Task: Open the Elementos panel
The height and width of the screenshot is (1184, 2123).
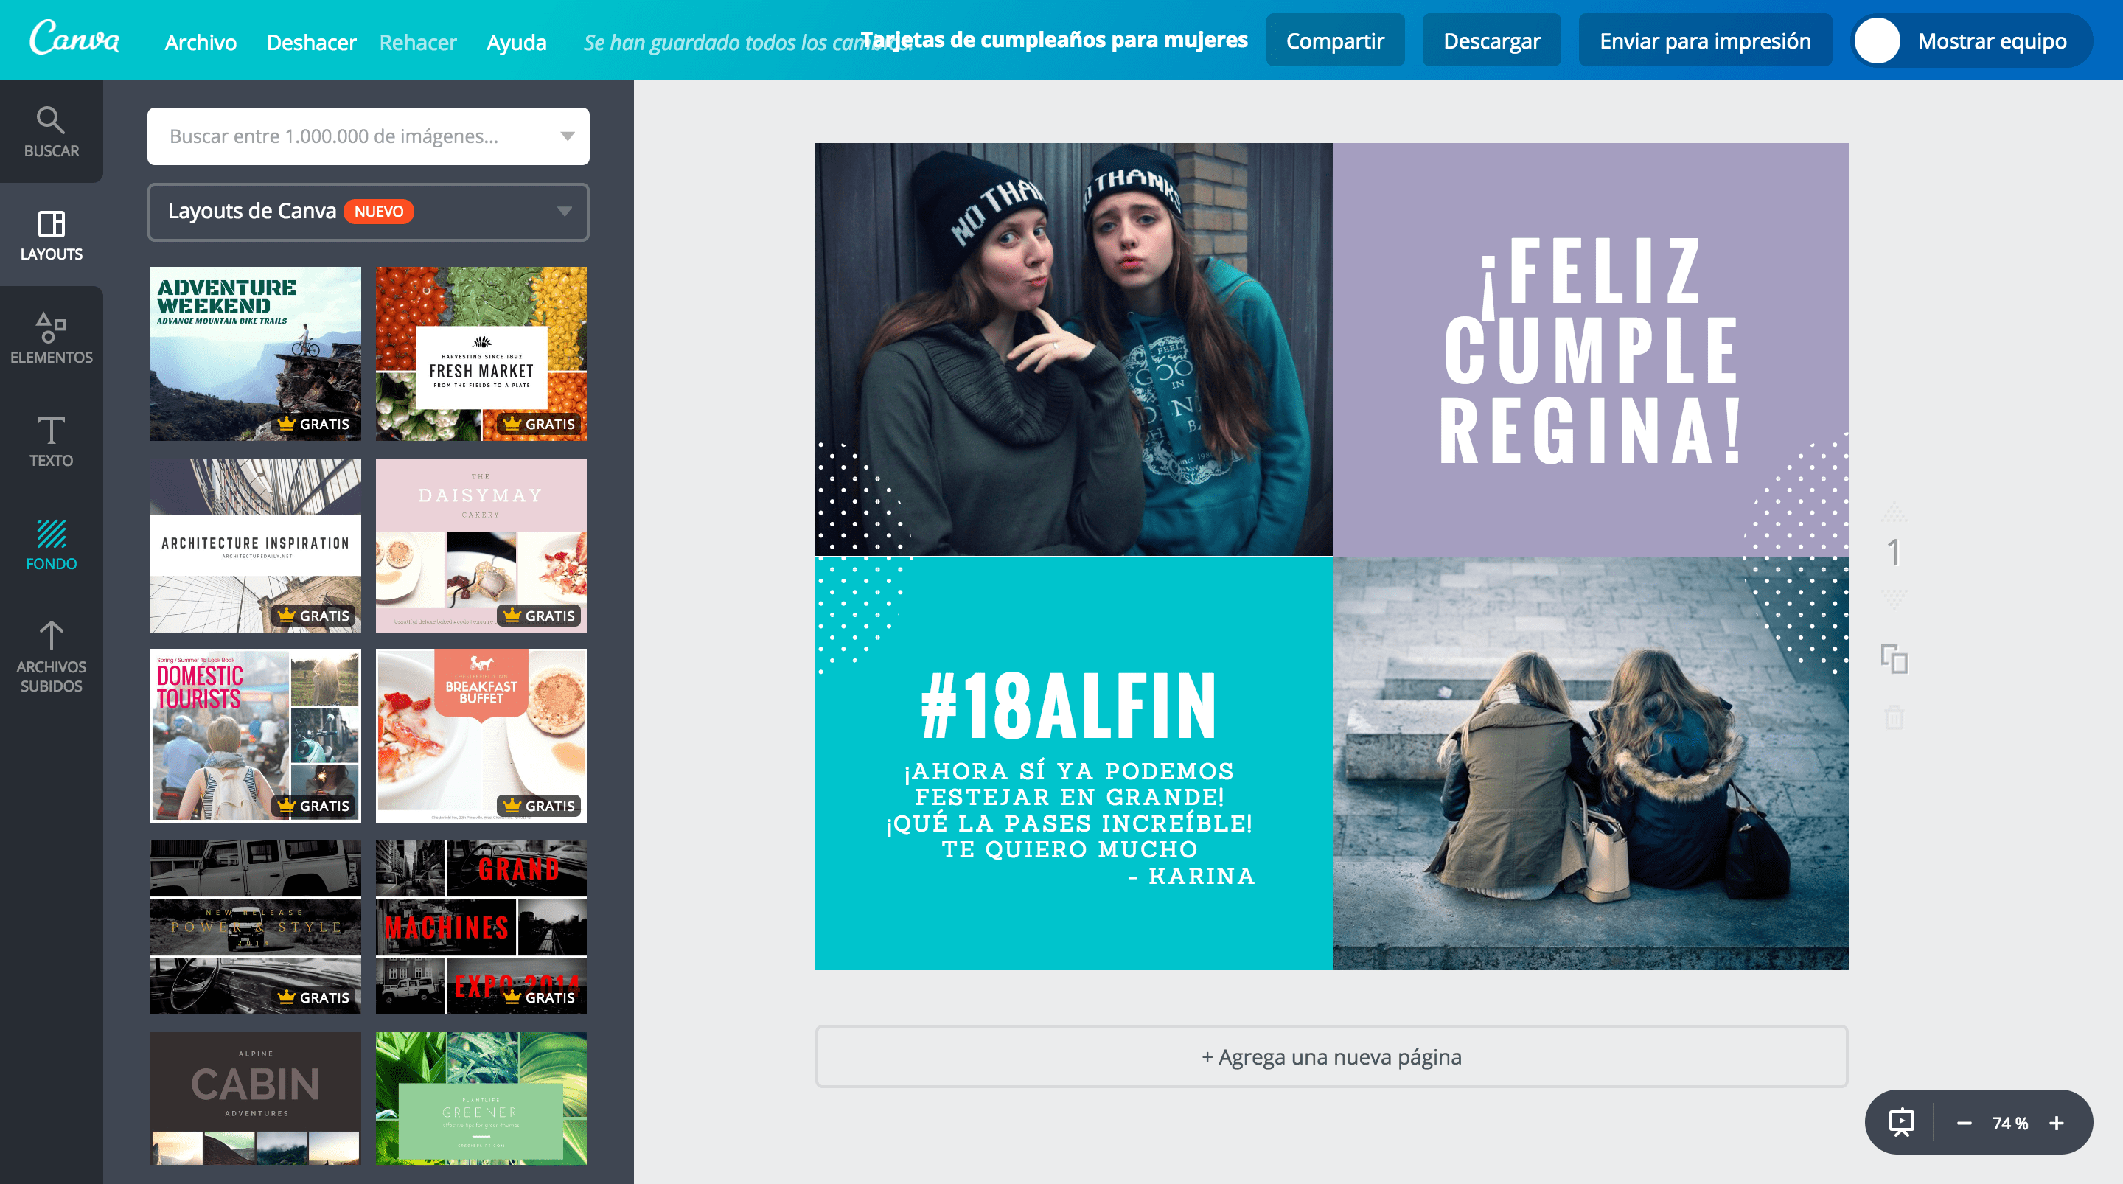Action: click(x=51, y=338)
